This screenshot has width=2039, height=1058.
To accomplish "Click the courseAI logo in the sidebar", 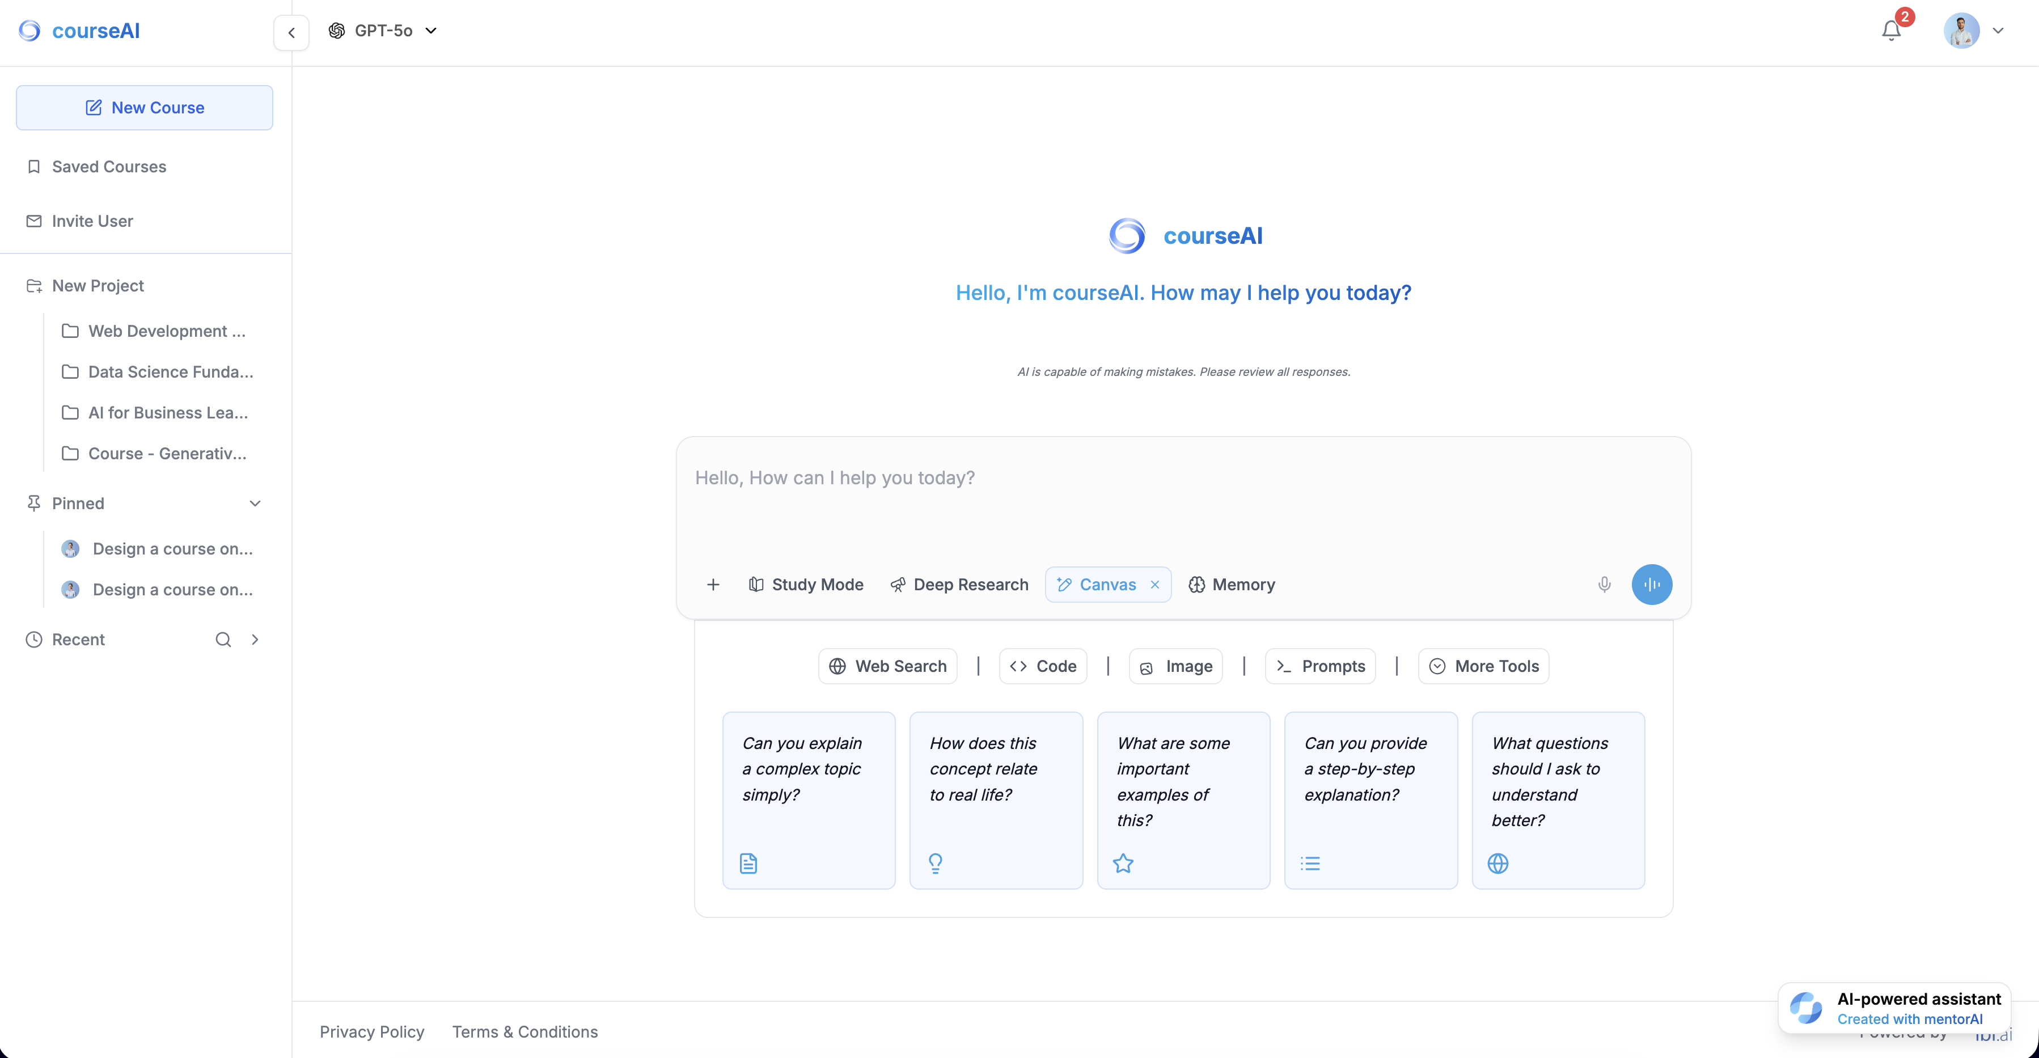I will (79, 31).
